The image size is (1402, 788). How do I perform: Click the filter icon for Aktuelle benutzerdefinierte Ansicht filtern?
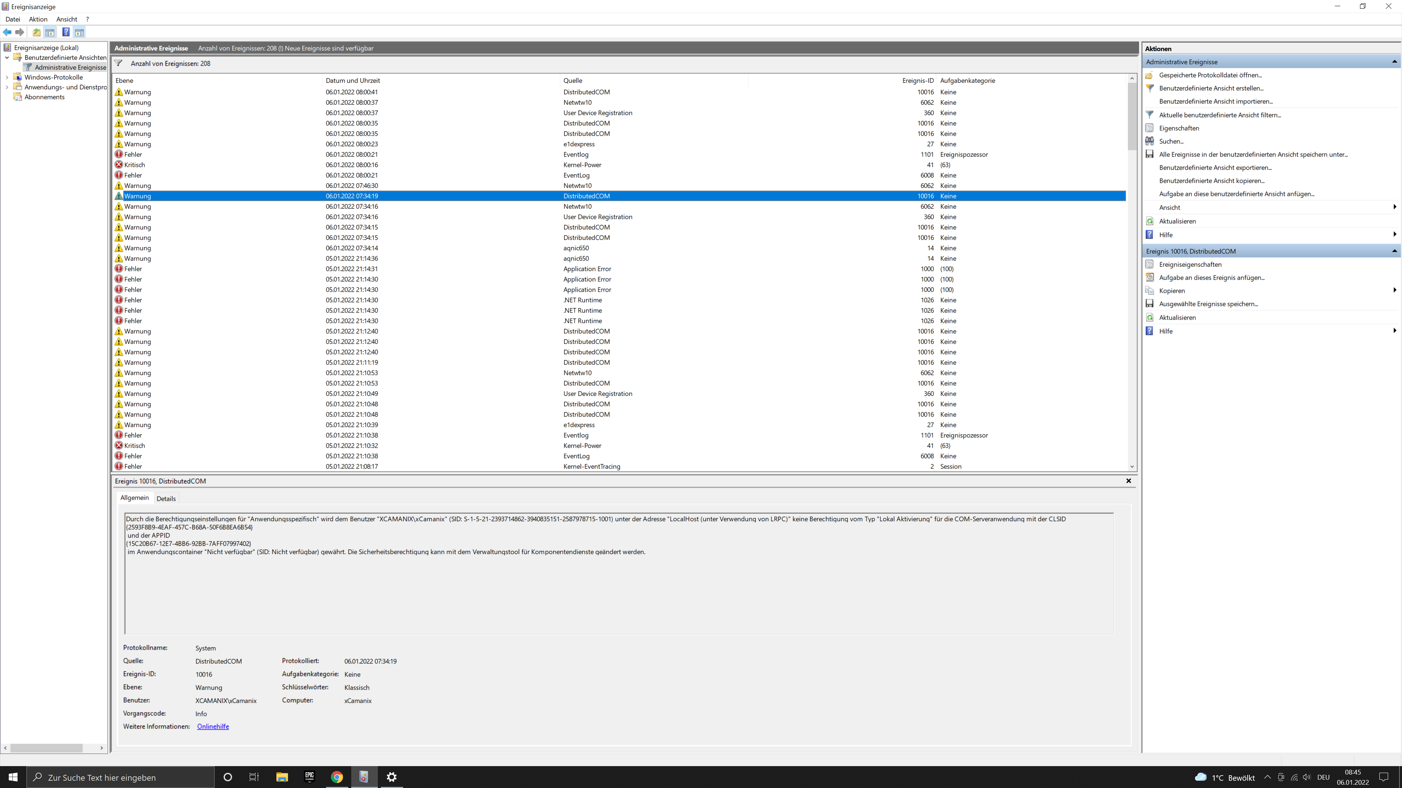(x=1149, y=115)
